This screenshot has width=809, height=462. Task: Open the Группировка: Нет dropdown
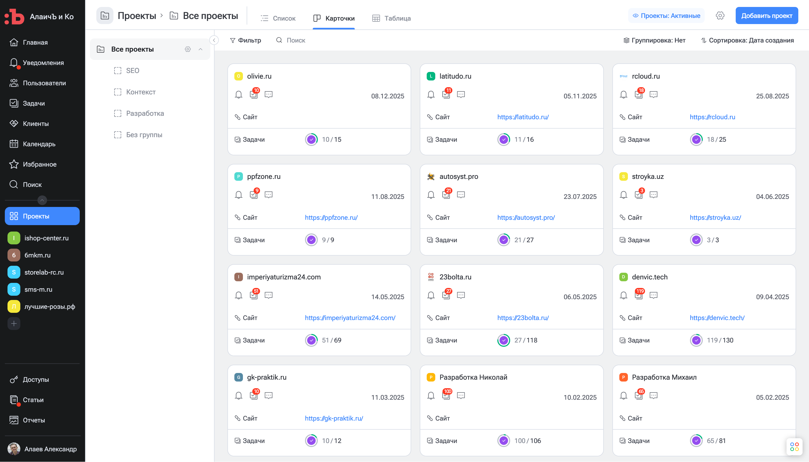click(654, 40)
